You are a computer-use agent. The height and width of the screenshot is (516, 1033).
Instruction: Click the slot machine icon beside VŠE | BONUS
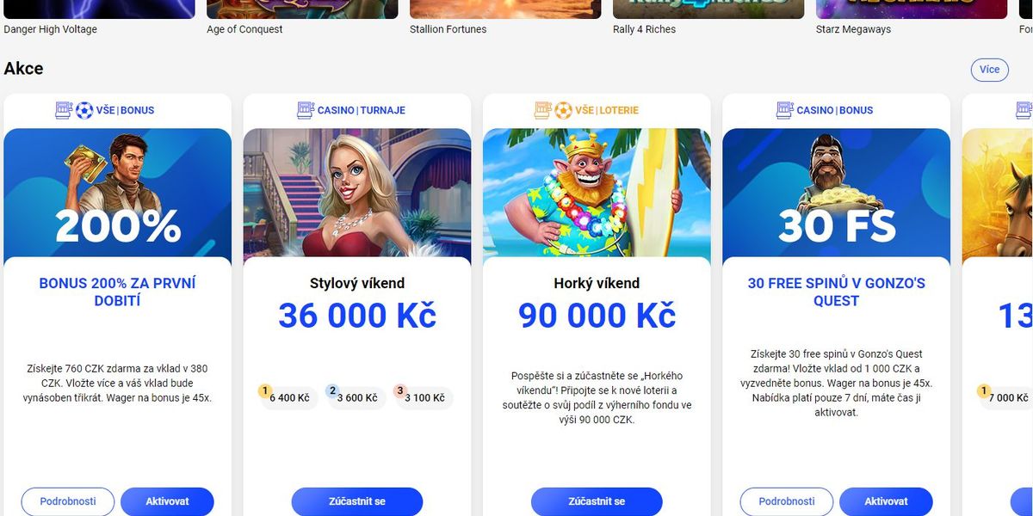[64, 110]
